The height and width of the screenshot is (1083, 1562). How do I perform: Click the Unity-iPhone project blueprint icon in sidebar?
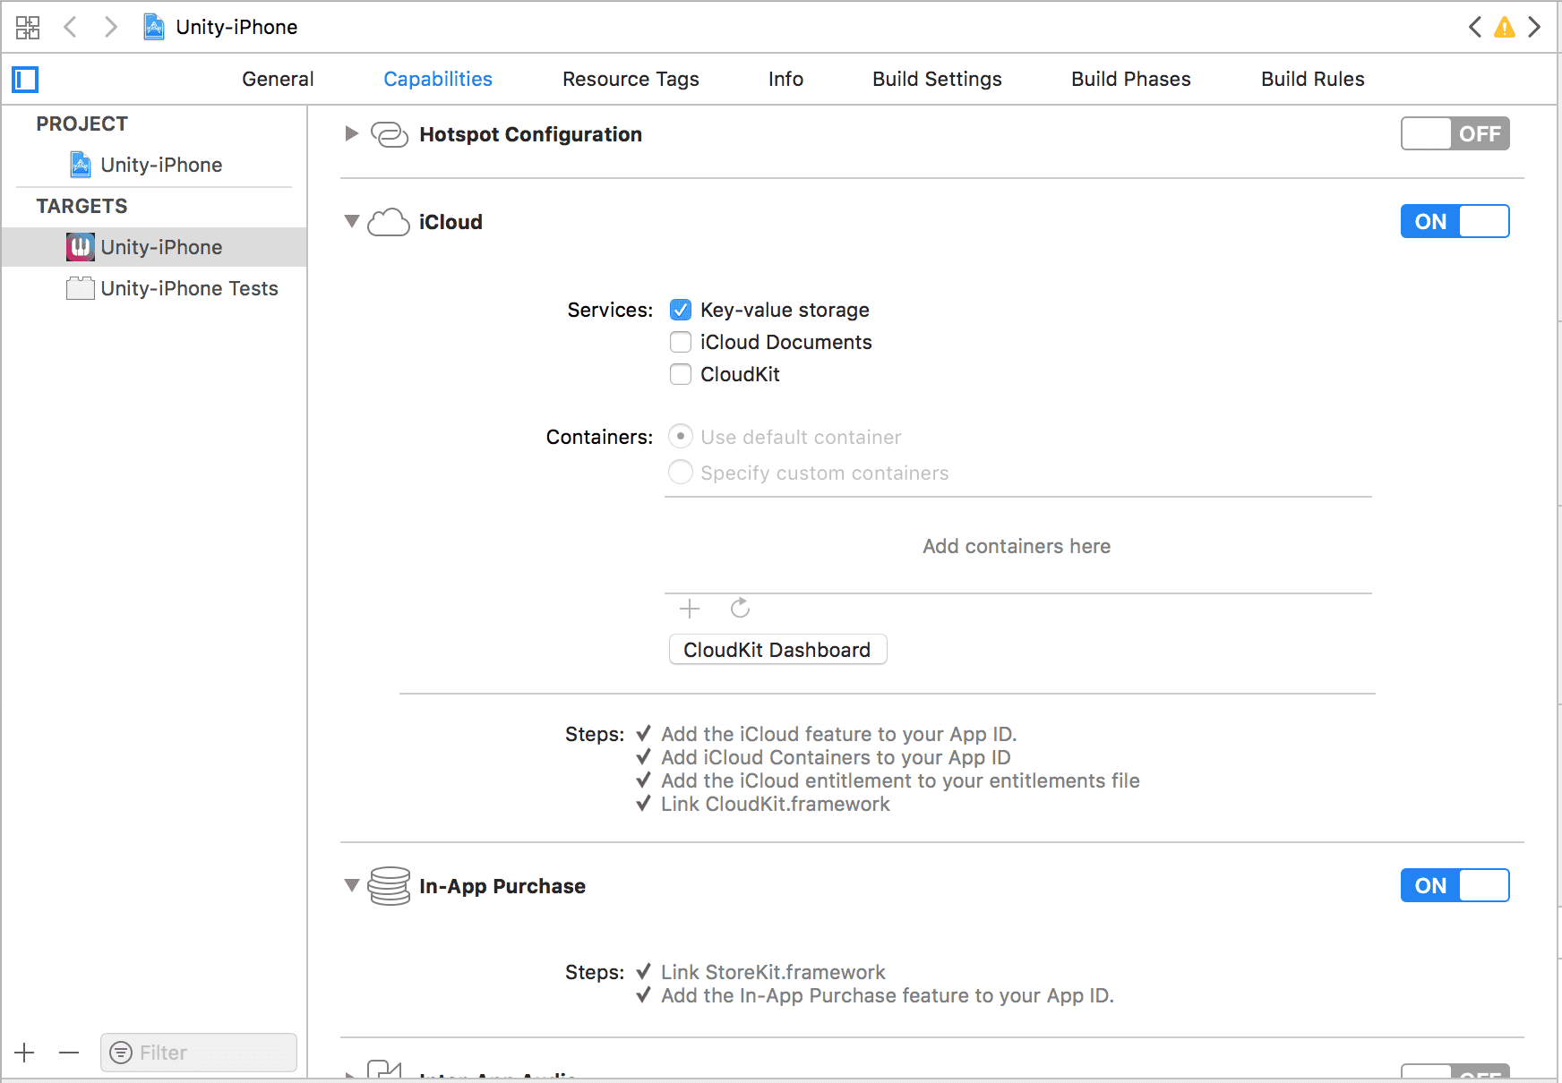click(x=81, y=165)
